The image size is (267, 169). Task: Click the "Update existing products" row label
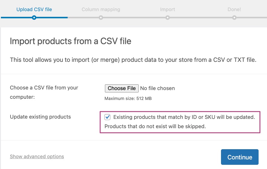tap(40, 117)
